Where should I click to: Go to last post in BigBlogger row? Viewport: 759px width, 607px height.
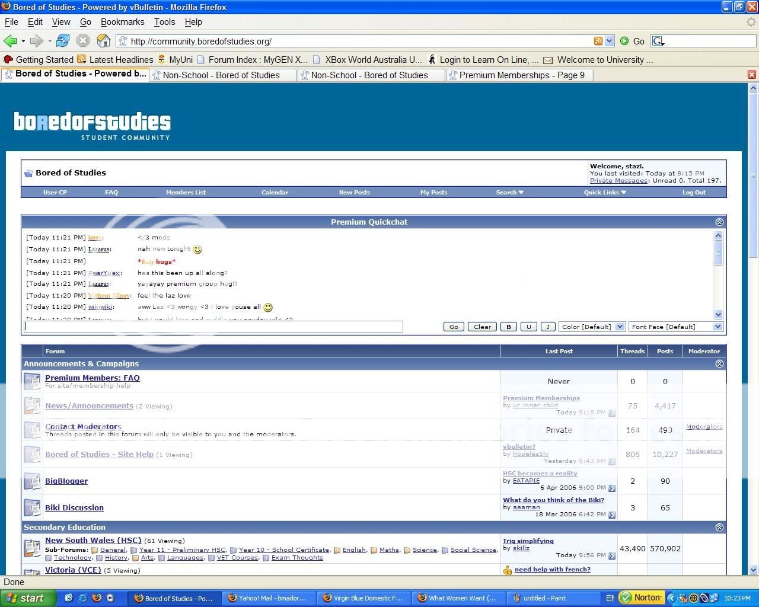click(612, 488)
